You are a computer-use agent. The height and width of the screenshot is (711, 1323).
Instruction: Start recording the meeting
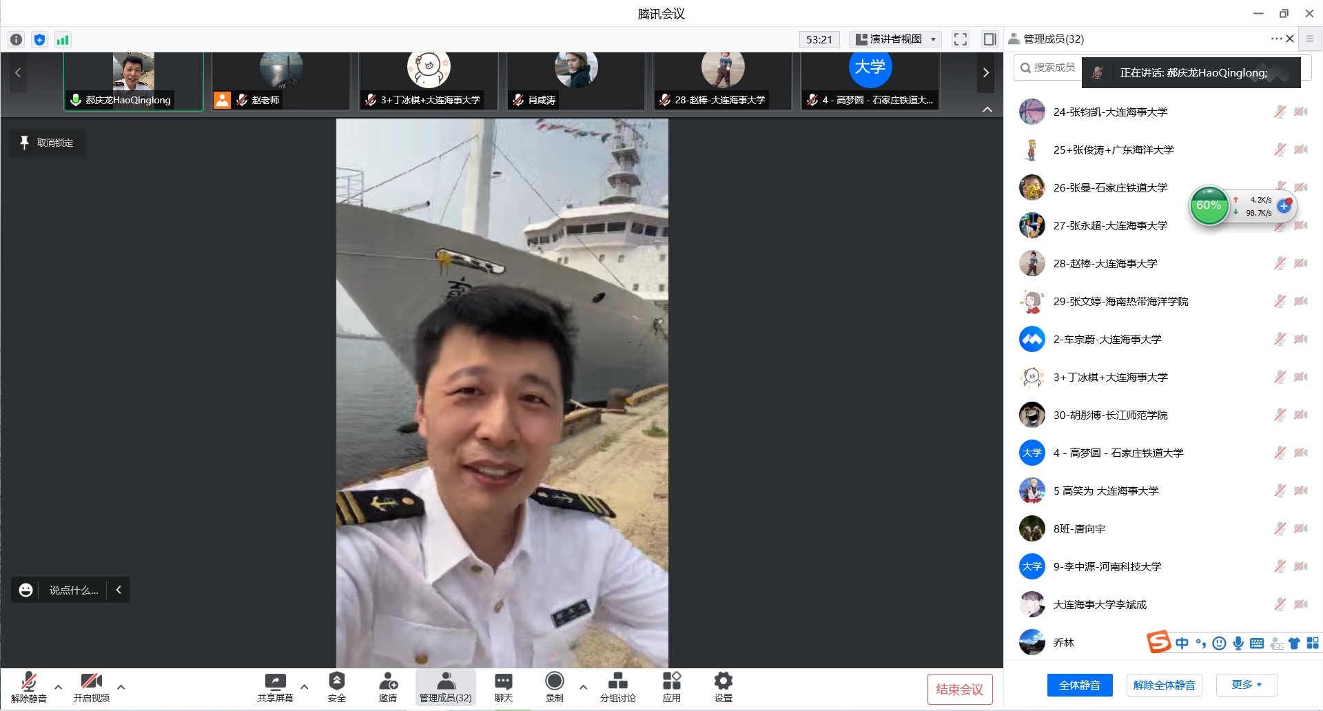click(x=554, y=688)
